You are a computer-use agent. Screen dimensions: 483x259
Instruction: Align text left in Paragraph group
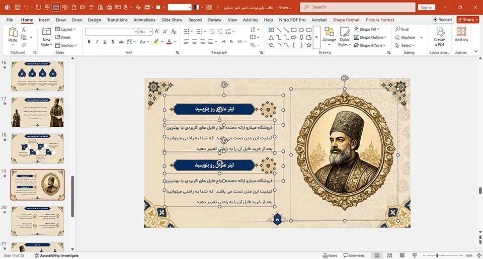click(x=186, y=41)
